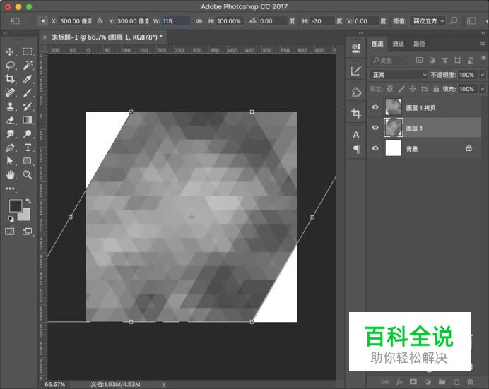Open the Edit Toolbar three-dots button

point(10,188)
